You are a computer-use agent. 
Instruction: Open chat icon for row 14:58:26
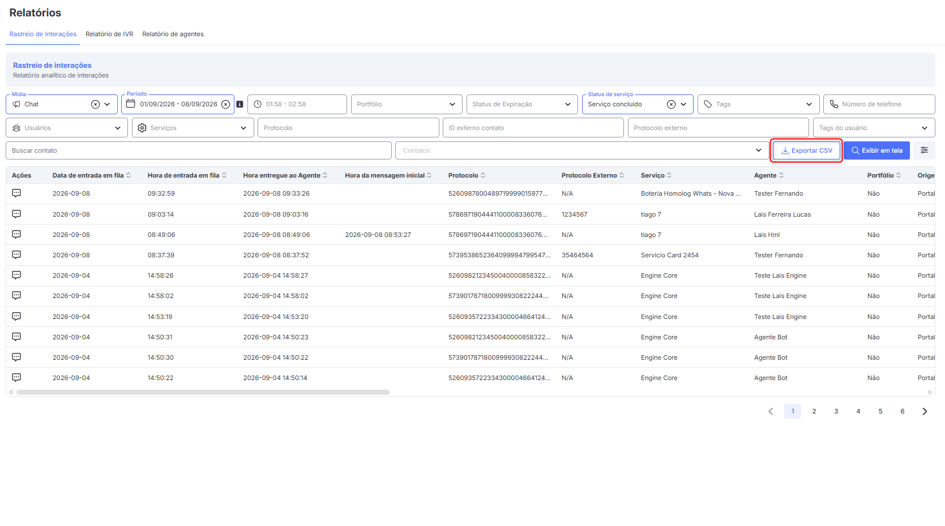(16, 275)
